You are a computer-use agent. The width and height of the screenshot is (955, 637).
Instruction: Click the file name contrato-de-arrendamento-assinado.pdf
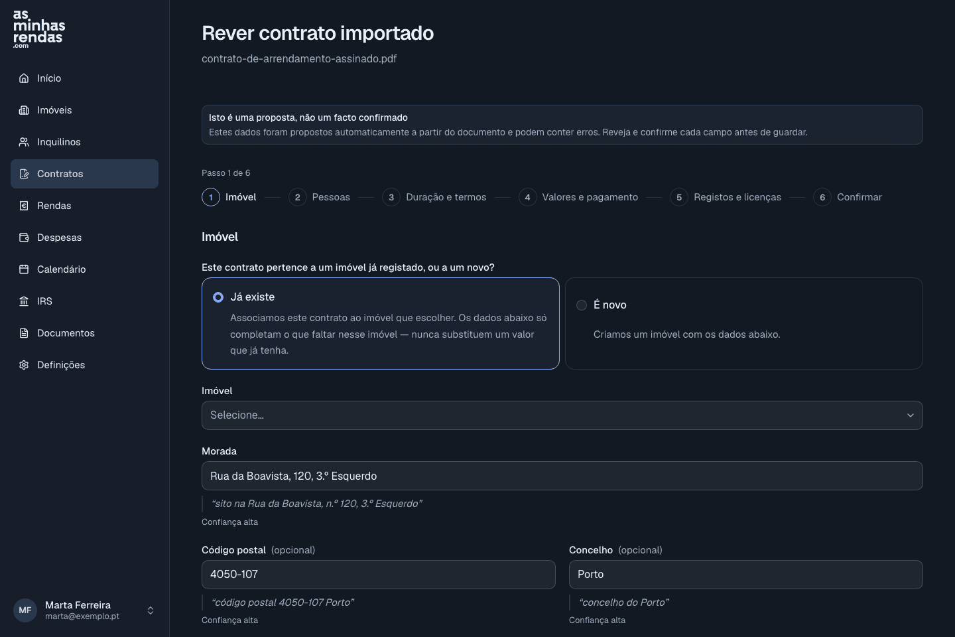coord(299,58)
